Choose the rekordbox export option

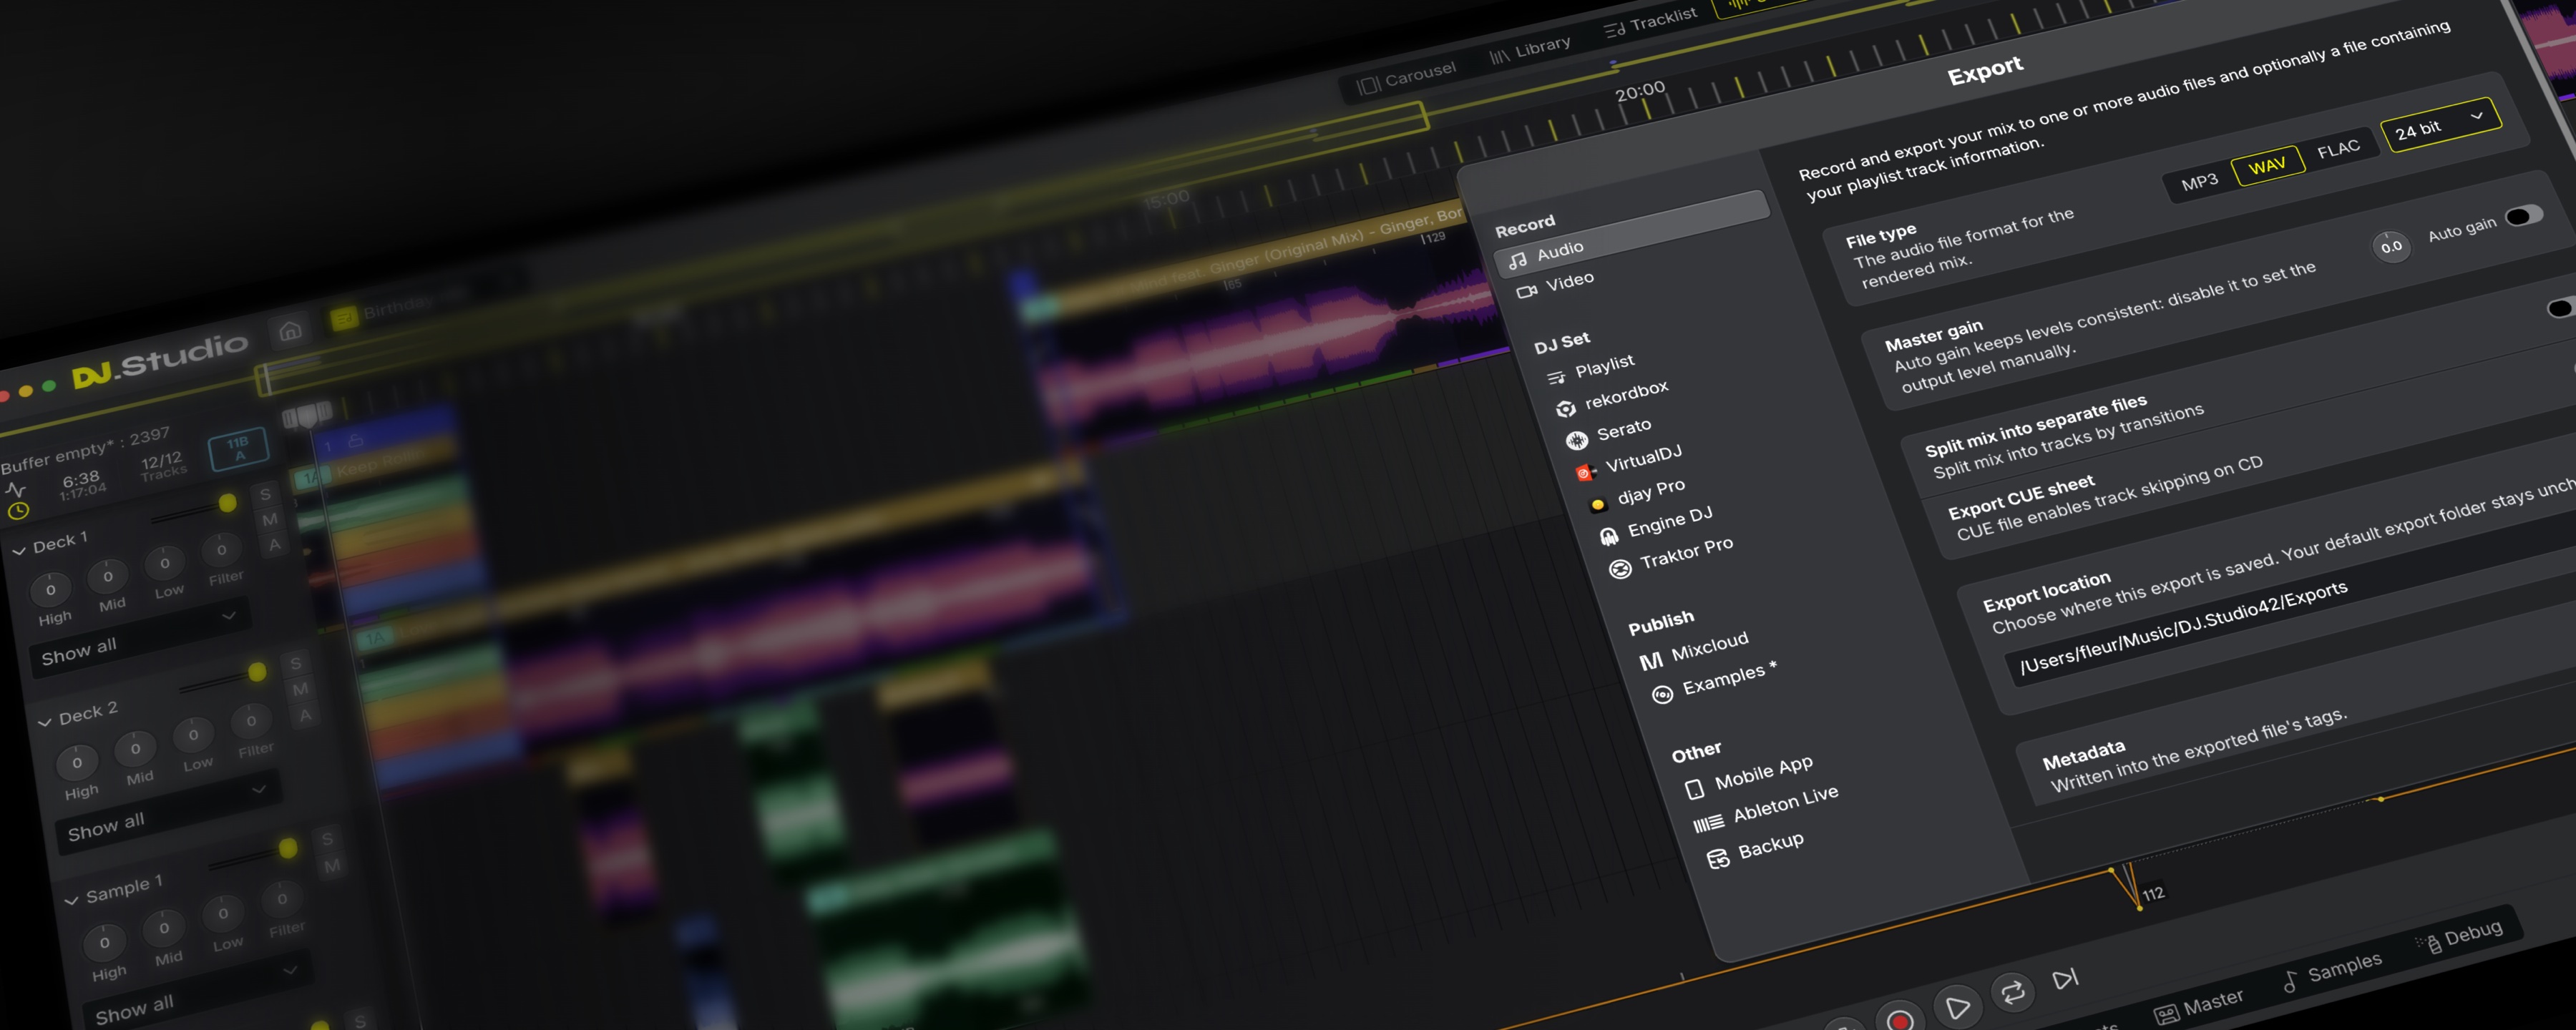click(x=1612, y=399)
